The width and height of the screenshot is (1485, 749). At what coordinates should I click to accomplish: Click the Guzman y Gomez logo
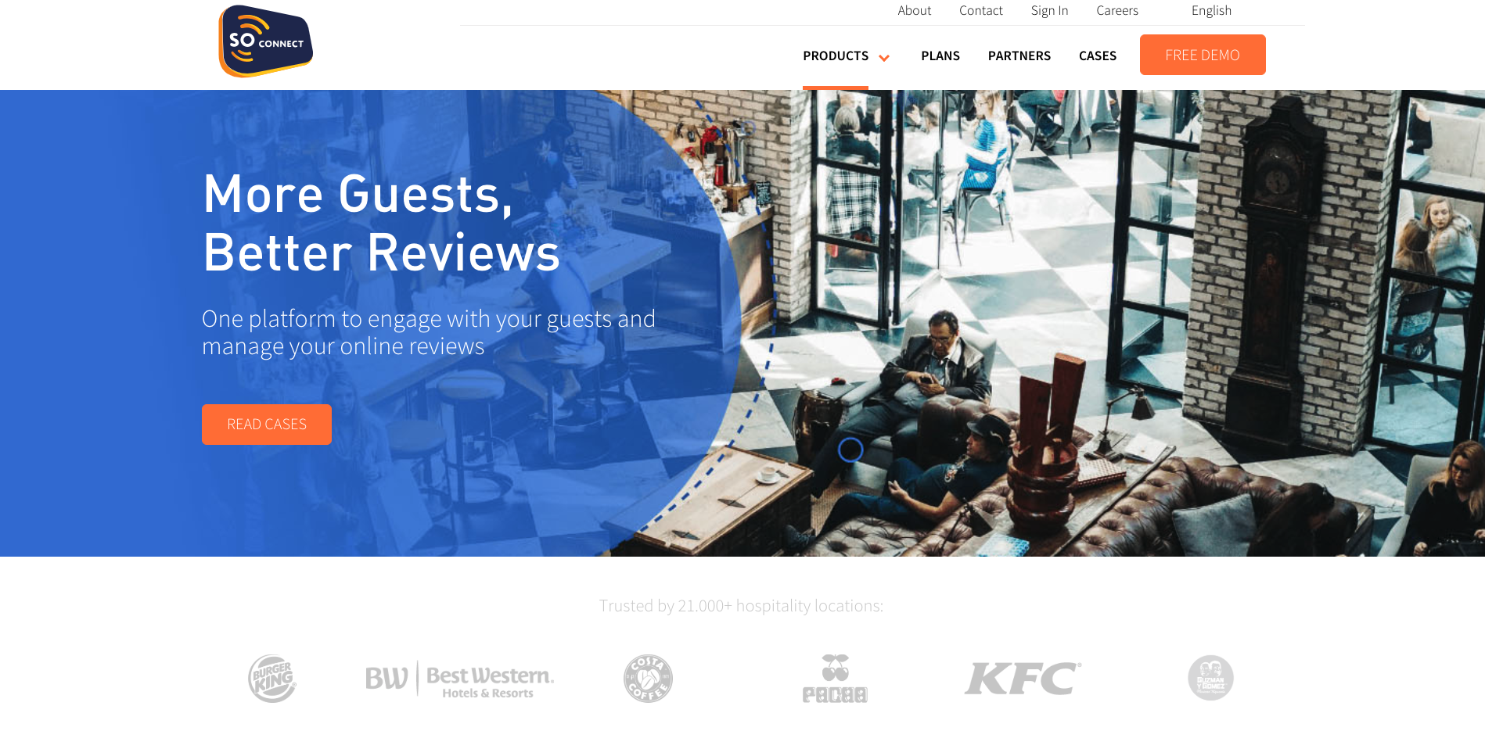[1210, 678]
